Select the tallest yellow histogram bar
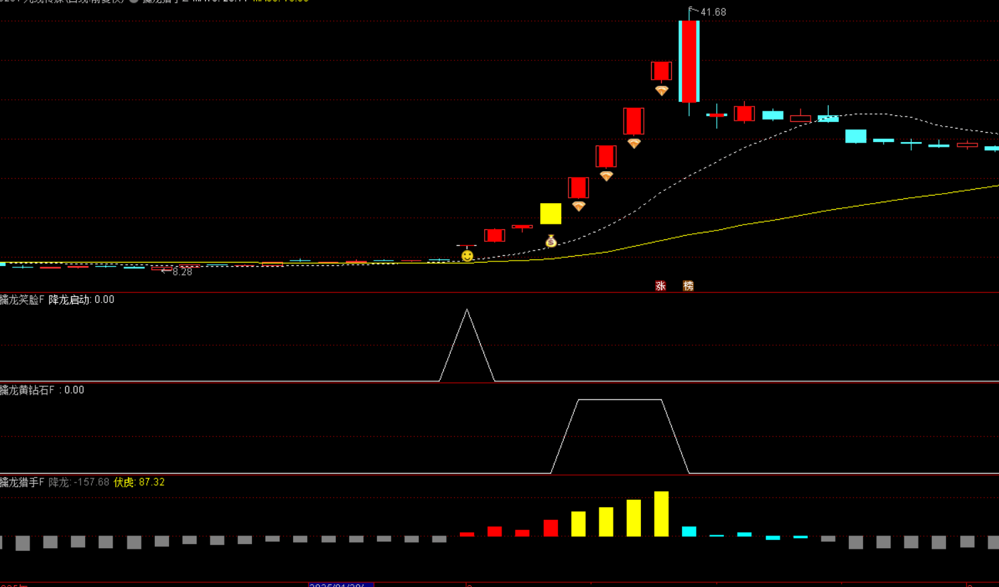The image size is (999, 587). coord(661,514)
